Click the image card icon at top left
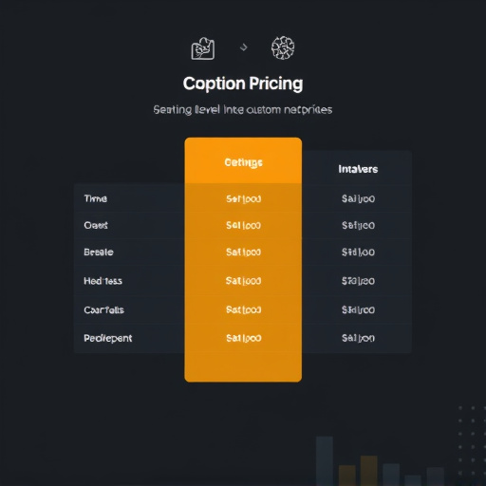The width and height of the screenshot is (486, 486). tap(203, 48)
